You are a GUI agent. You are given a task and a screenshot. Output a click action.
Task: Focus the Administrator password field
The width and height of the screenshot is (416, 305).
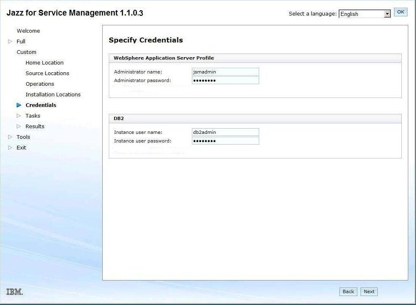[x=225, y=80]
